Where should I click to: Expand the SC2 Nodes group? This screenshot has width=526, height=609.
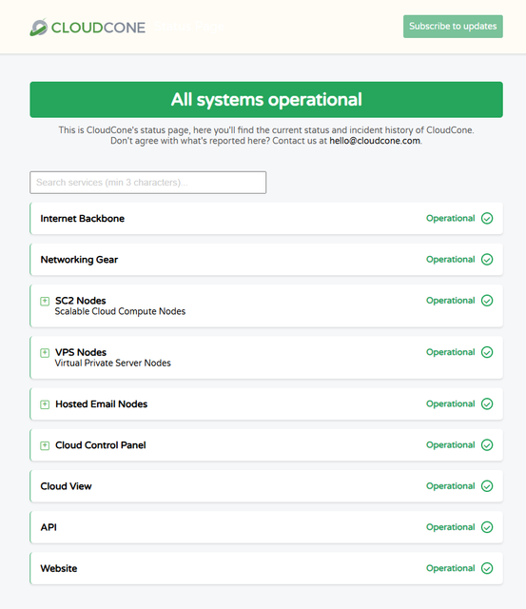point(45,301)
